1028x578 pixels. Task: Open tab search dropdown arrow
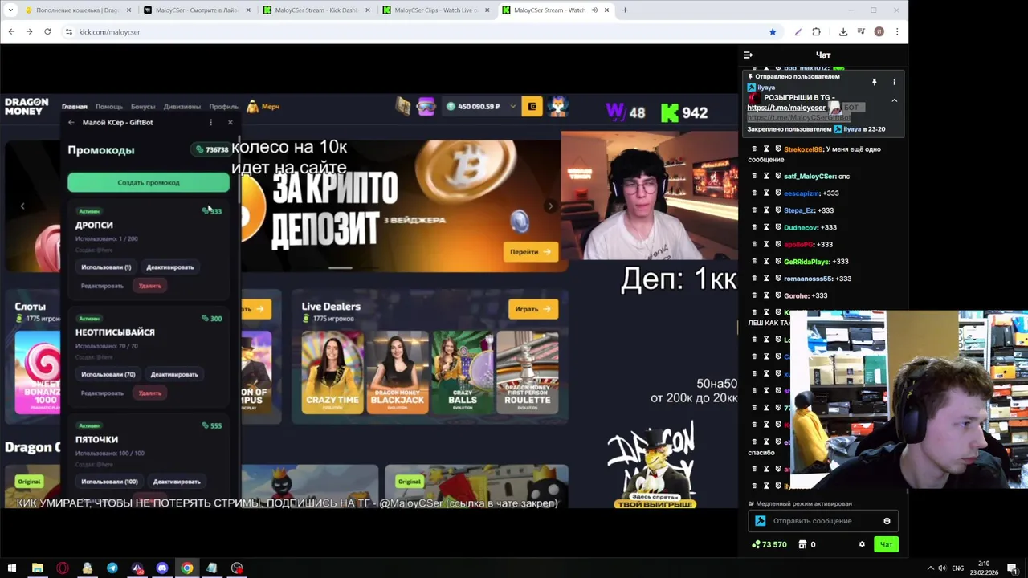[x=10, y=10]
